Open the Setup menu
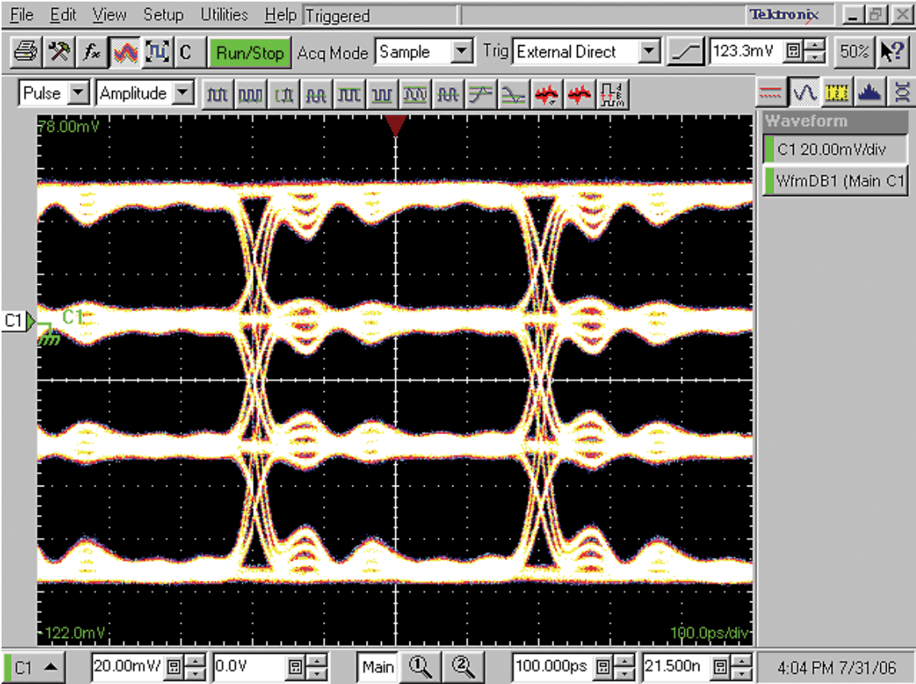This screenshot has height=684, width=916. pyautogui.click(x=163, y=15)
